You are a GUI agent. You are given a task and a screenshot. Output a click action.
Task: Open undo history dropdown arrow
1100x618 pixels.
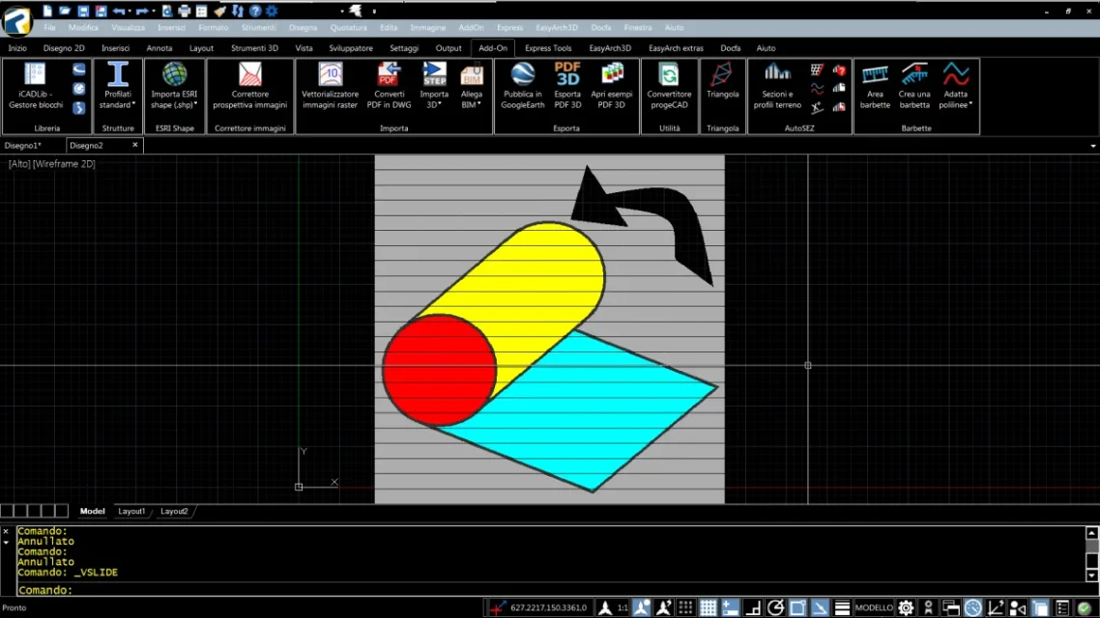[130, 12]
